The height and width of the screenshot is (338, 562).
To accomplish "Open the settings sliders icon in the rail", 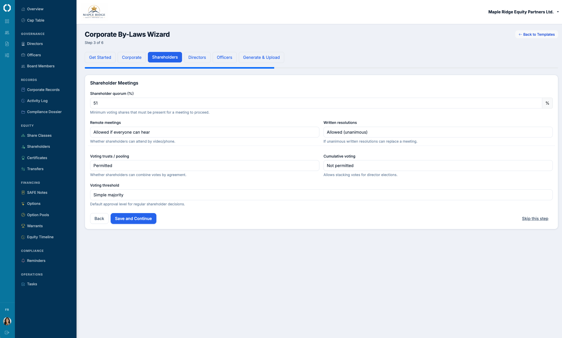I will 7,55.
